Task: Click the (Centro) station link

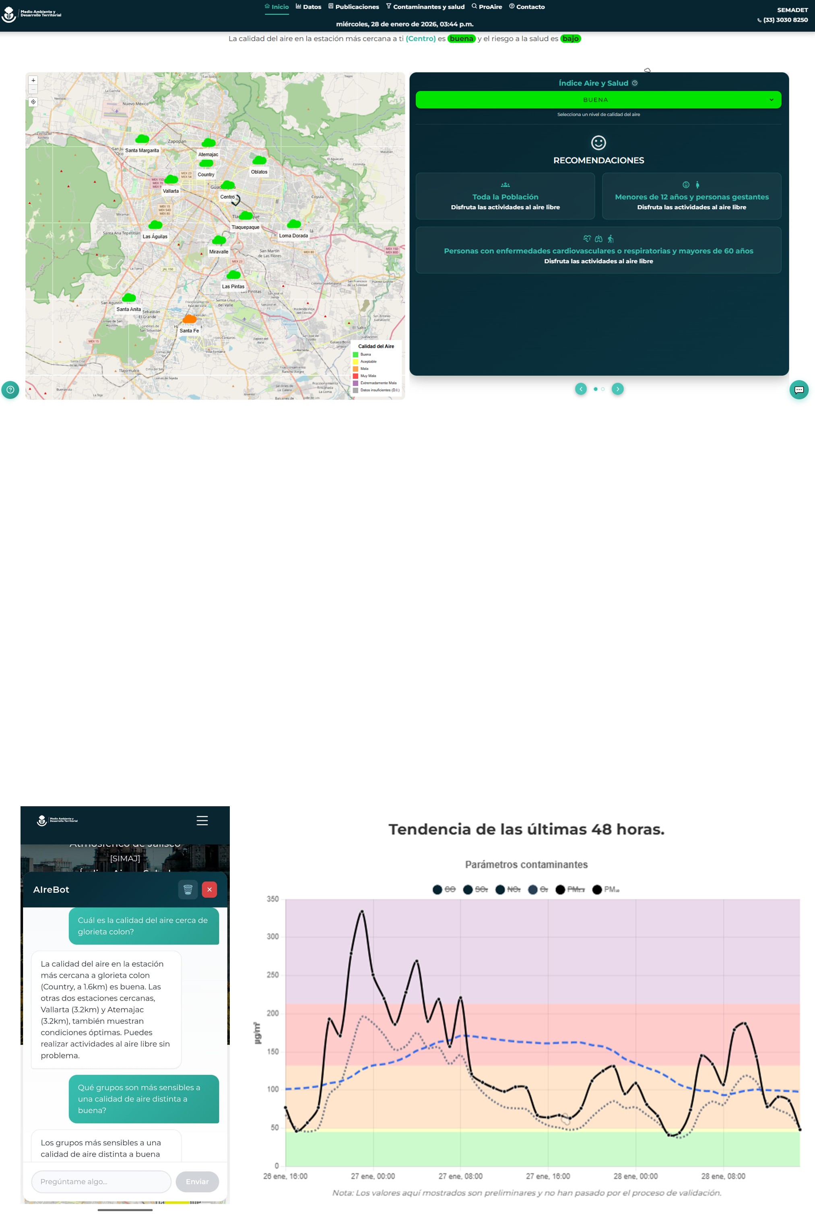Action: 421,39
